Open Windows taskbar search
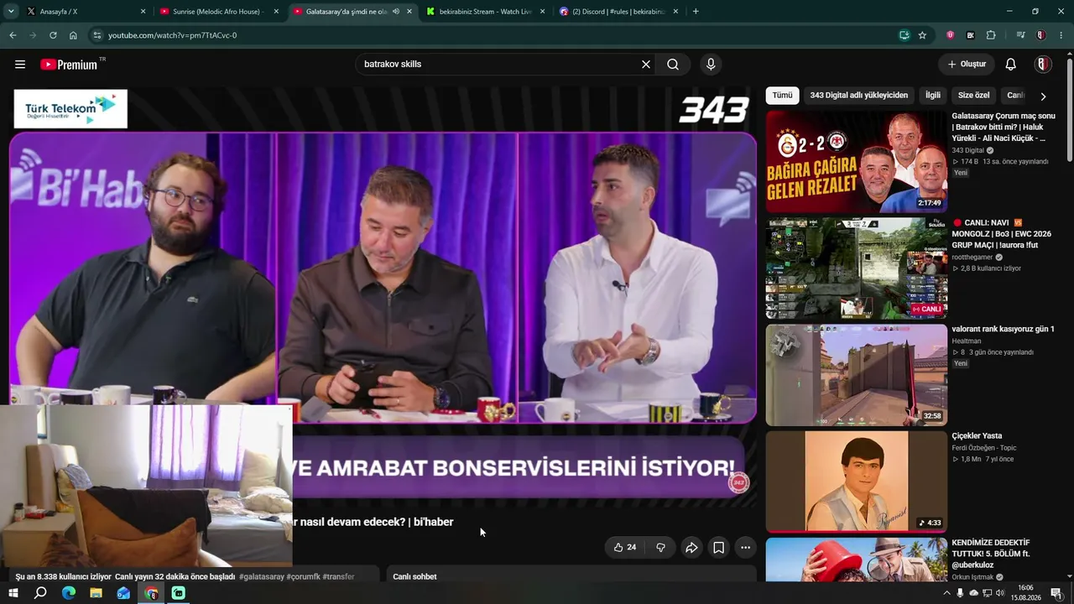 point(40,593)
